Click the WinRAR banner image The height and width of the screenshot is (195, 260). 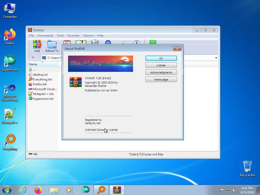click(101, 64)
